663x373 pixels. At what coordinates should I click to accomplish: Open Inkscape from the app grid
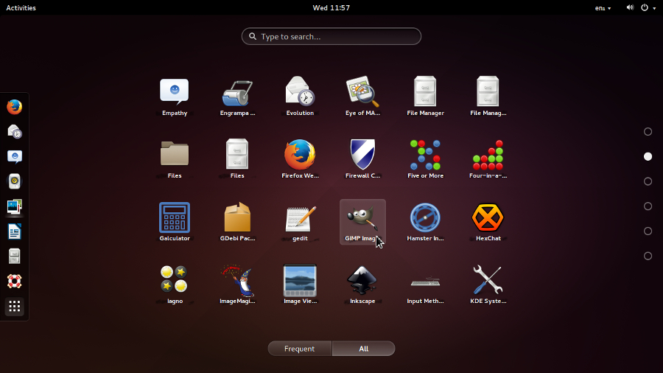click(x=362, y=285)
